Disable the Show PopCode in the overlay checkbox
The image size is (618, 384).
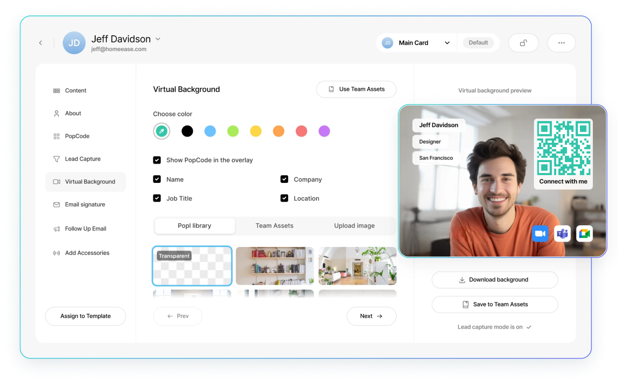[x=157, y=160]
